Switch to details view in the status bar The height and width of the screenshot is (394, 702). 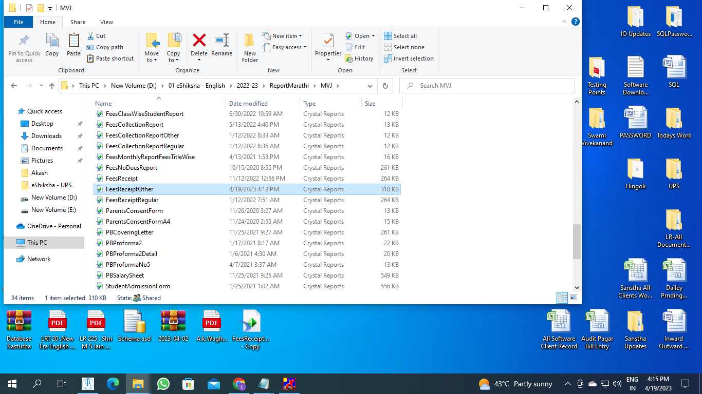[563, 298]
